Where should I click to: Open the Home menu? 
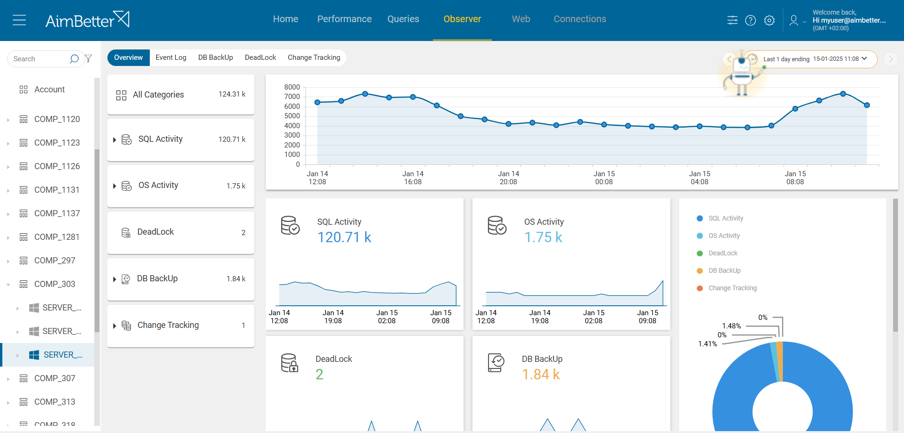tap(285, 19)
